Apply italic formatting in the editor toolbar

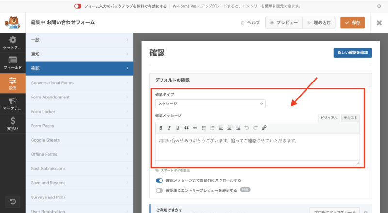169,128
